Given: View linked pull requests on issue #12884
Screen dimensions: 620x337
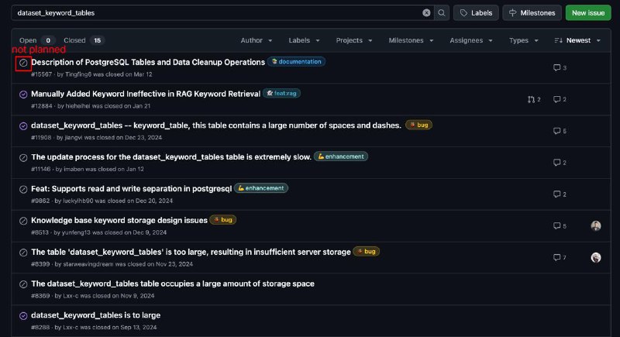Looking at the screenshot, I should 534,99.
